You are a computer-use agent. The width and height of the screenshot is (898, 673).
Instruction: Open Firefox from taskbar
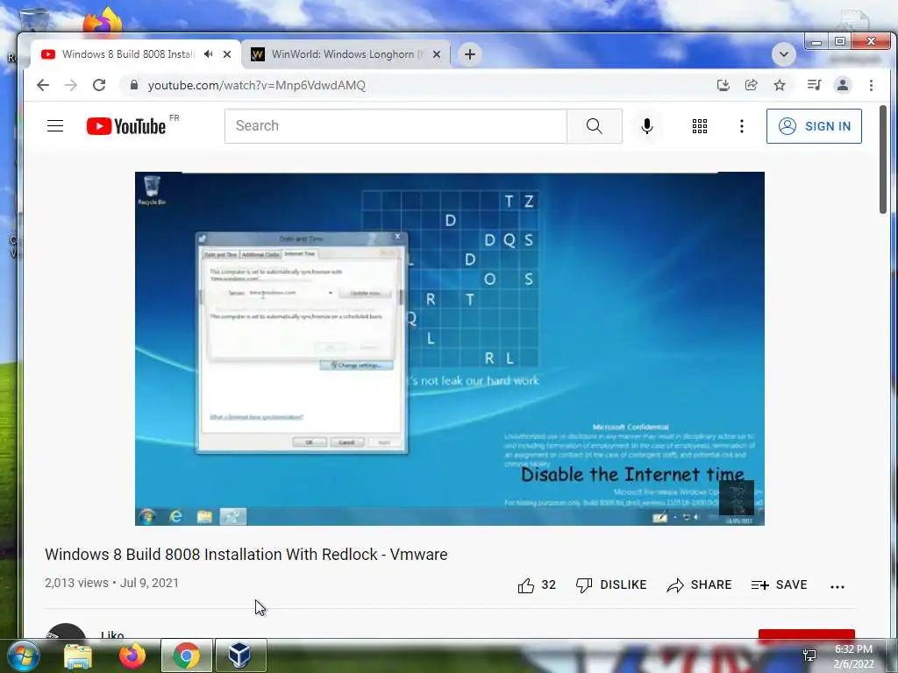point(132,655)
